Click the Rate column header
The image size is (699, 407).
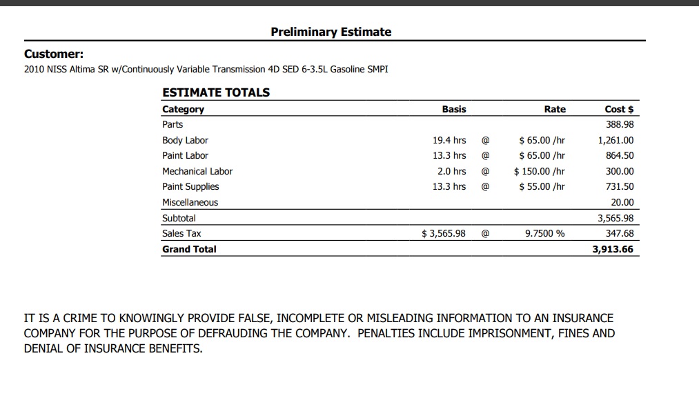[x=555, y=109]
